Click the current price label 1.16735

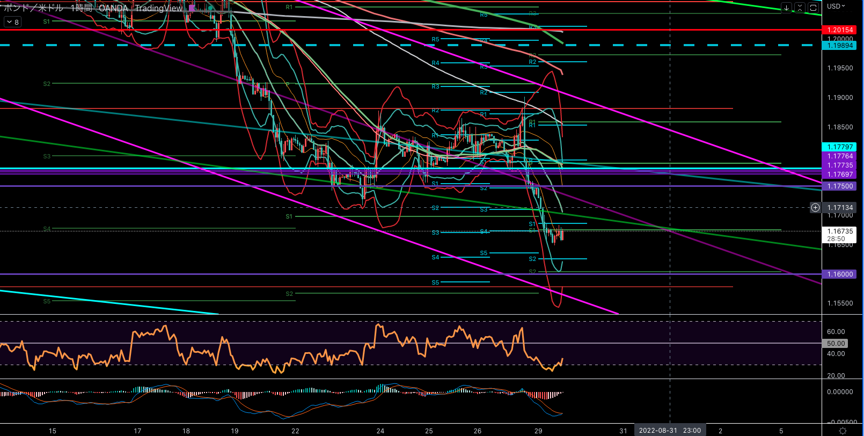click(x=840, y=231)
